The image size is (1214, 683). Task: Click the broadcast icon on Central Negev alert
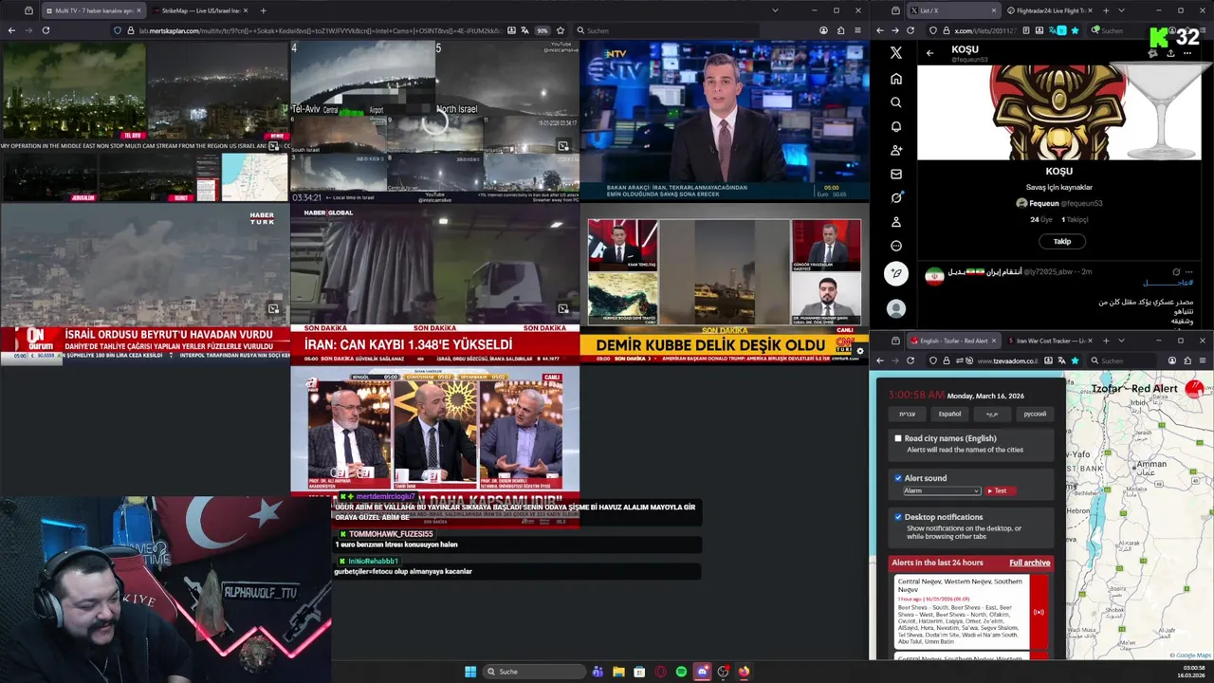(x=1039, y=612)
